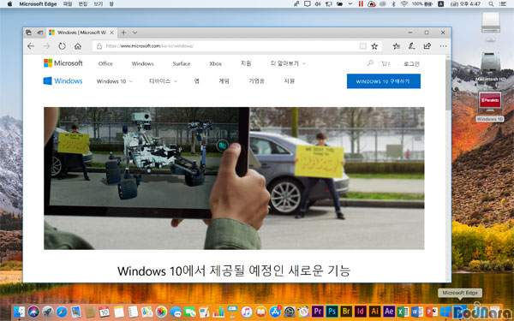Open the Edge favorites hub icon
Image resolution: width=514 pixels, height=321 pixels.
pos(397,46)
